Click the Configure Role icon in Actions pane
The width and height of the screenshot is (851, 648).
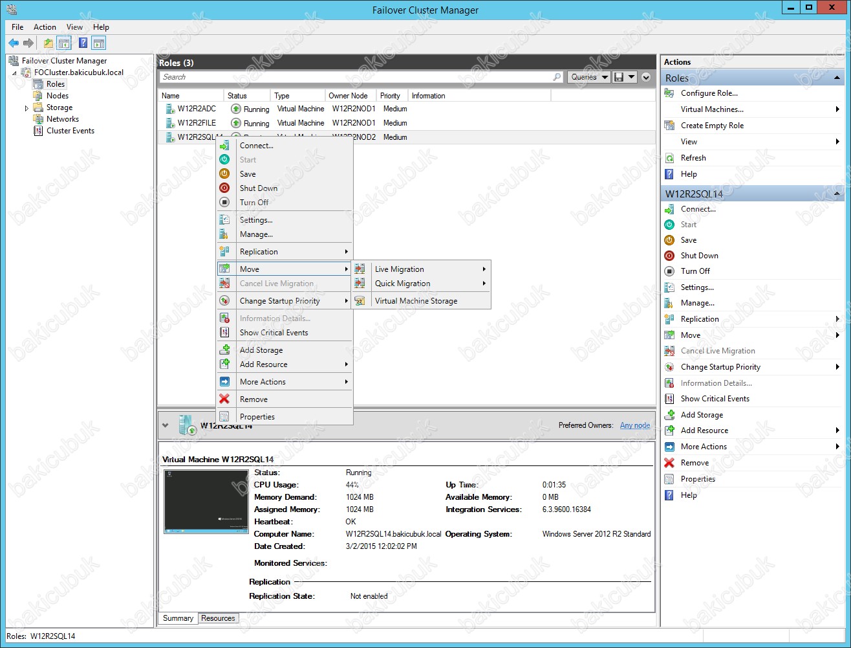pyautogui.click(x=670, y=93)
